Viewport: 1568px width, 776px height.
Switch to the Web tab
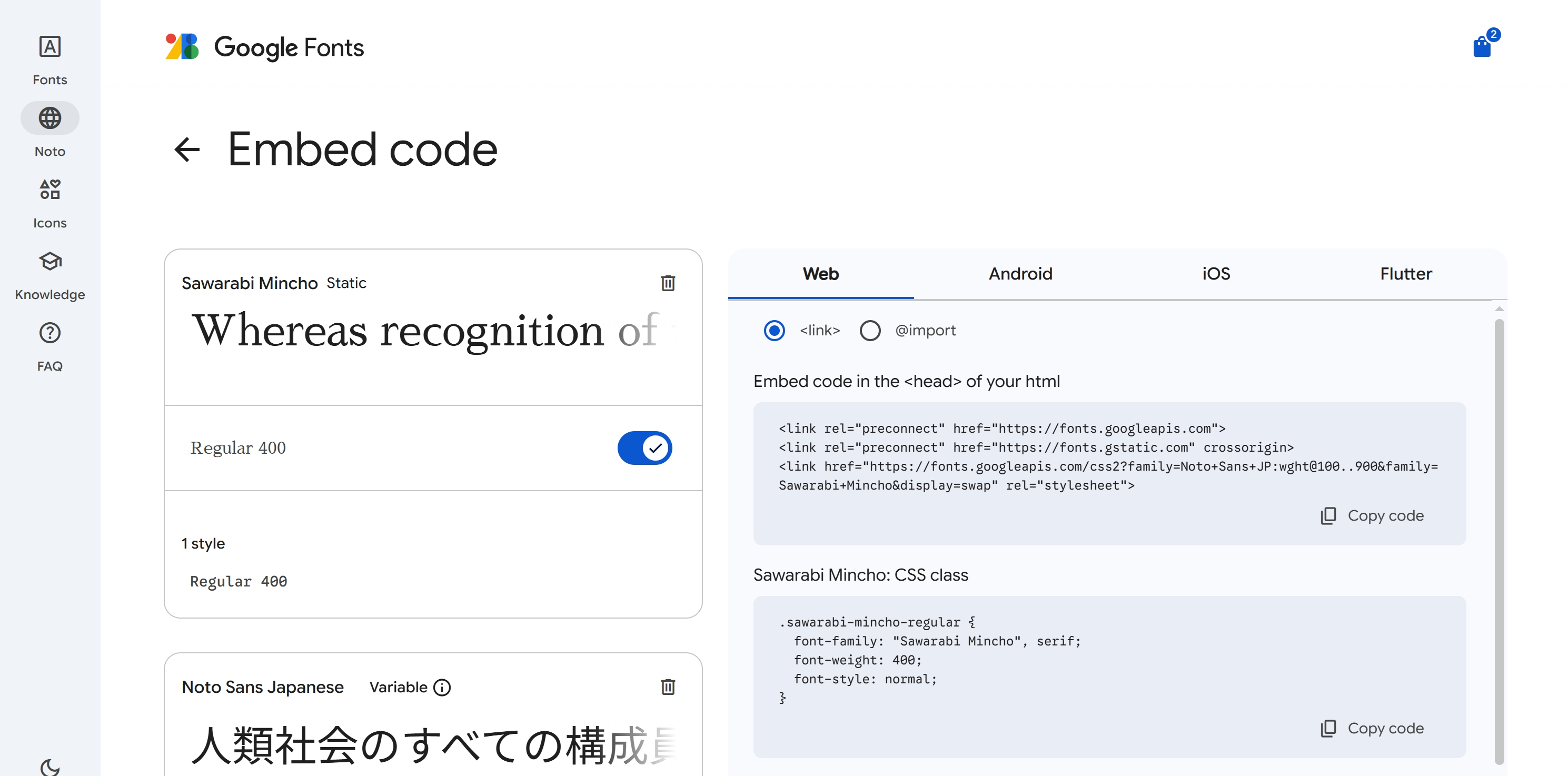[820, 274]
